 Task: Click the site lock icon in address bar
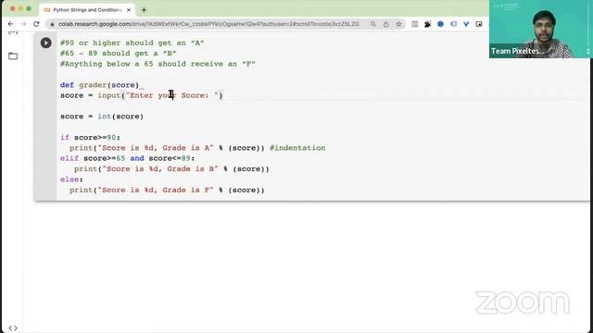tap(52, 24)
